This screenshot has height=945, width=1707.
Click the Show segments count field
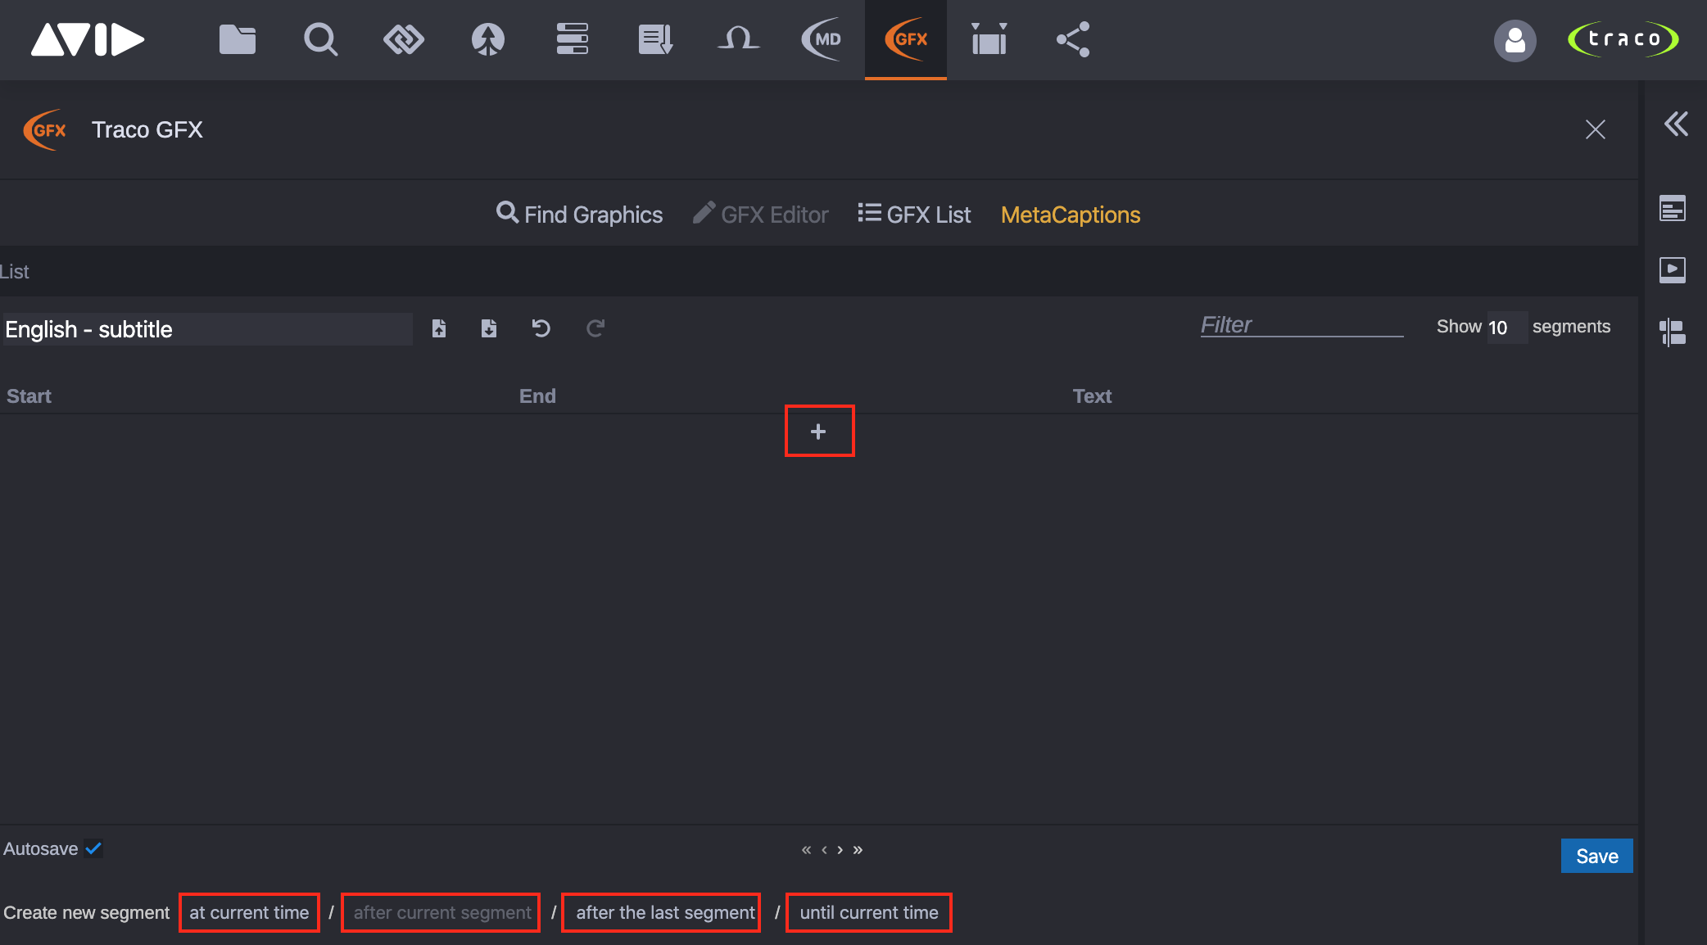tap(1506, 328)
